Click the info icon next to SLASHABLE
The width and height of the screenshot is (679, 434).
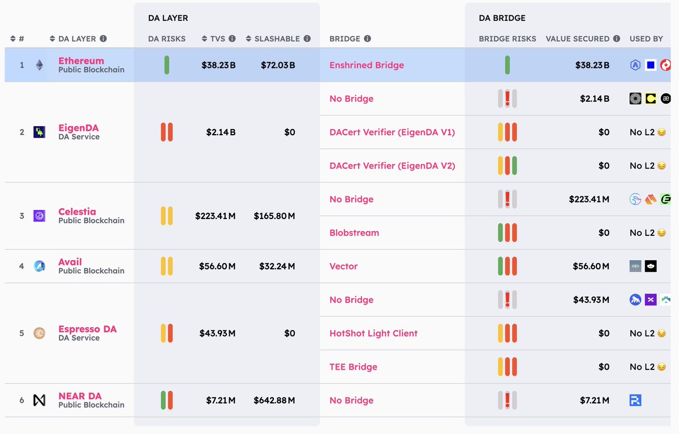click(x=307, y=39)
